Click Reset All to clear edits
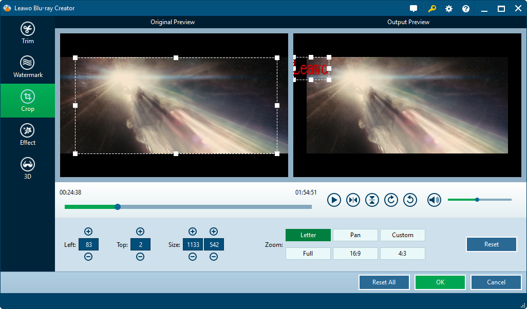Screen dimensions: 527x309 pyautogui.click(x=384, y=282)
